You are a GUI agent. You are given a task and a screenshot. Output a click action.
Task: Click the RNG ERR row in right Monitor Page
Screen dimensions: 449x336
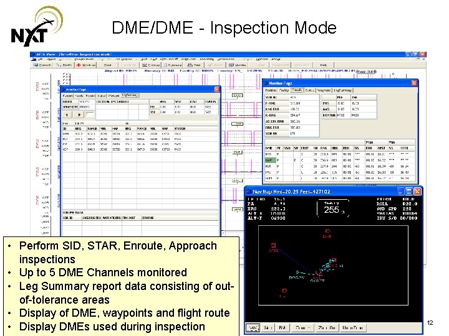point(292,109)
